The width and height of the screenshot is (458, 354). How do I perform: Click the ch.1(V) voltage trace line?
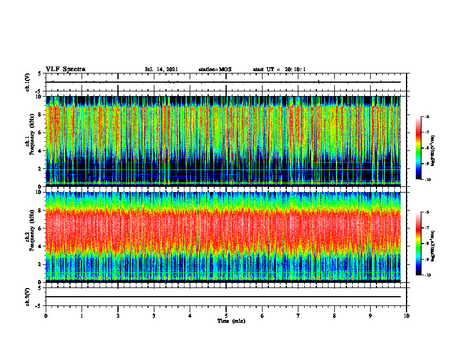coord(223,82)
